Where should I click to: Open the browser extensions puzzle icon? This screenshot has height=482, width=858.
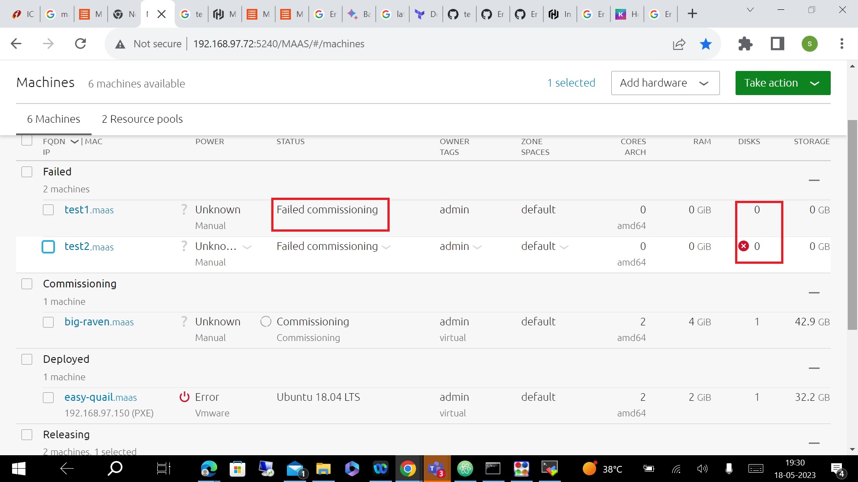745,44
